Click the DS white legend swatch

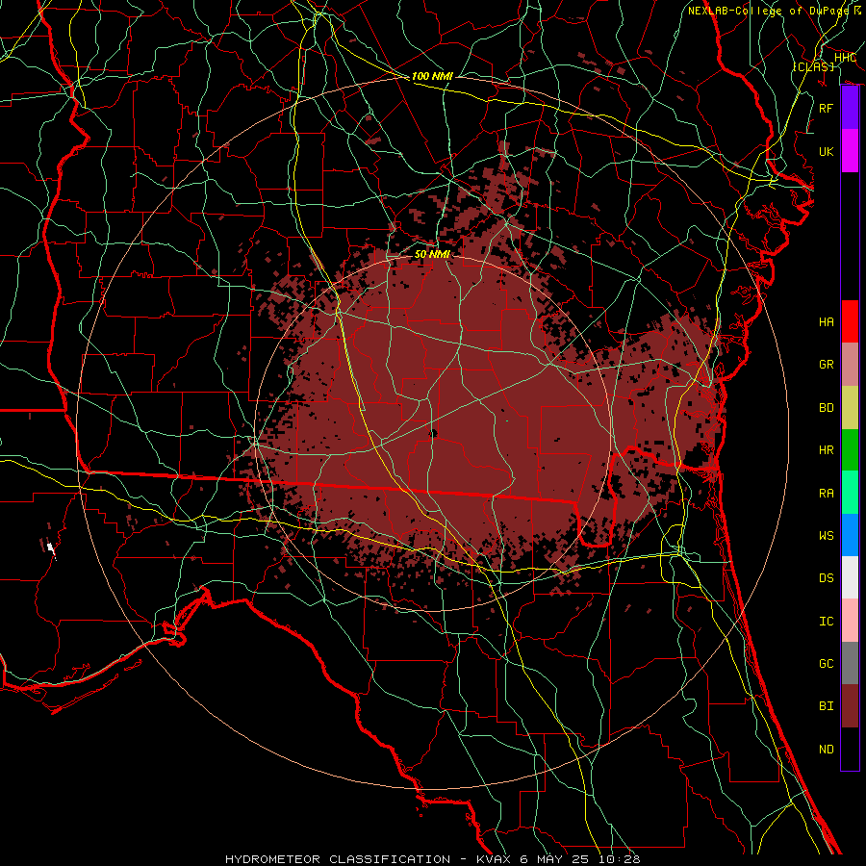click(x=850, y=577)
